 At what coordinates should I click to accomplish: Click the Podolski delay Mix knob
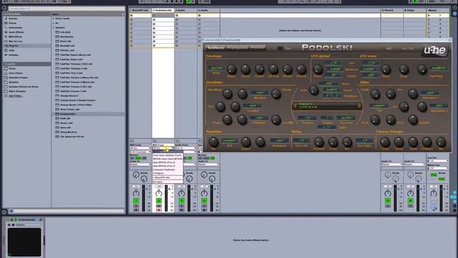[x=347, y=142]
